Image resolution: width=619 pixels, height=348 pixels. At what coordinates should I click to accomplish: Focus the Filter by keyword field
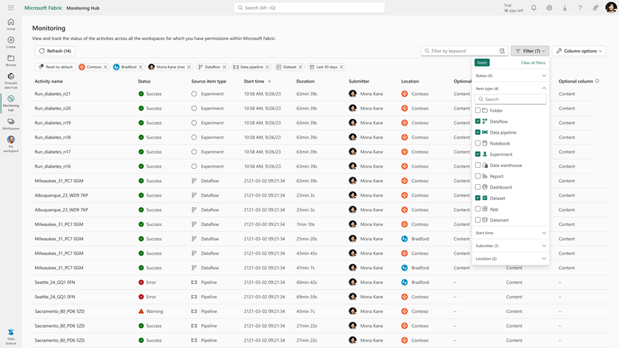460,51
